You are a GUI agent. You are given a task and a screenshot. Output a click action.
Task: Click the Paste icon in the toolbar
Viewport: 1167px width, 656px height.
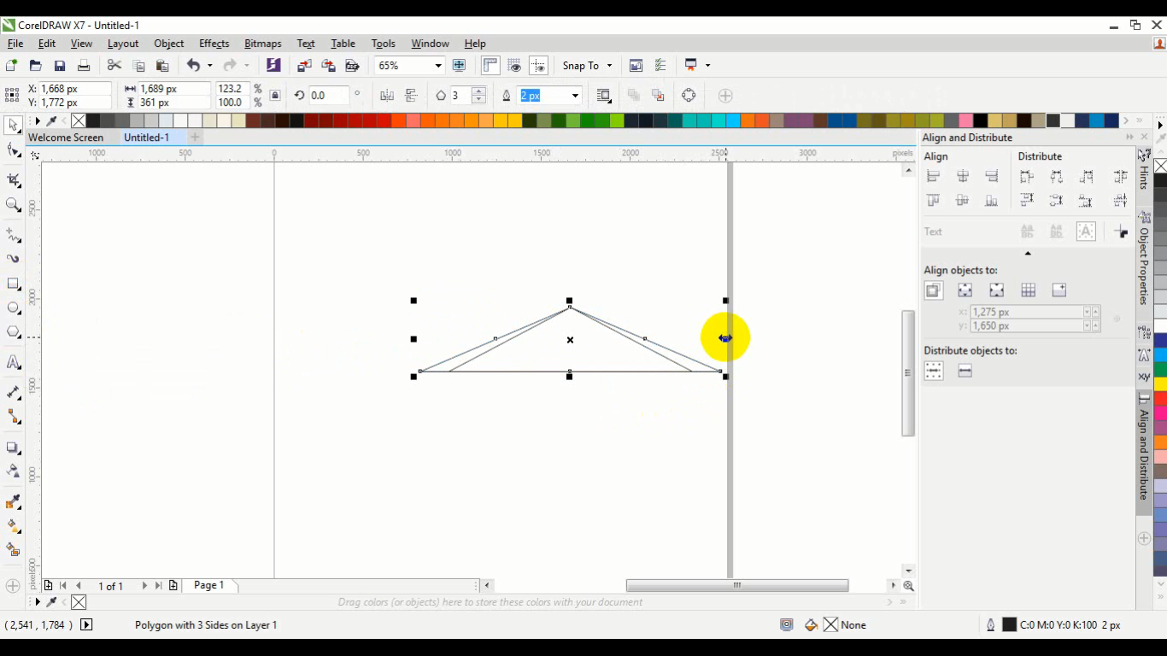point(162,66)
